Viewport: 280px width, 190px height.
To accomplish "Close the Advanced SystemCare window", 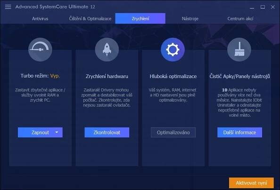I will click(x=272, y=7).
